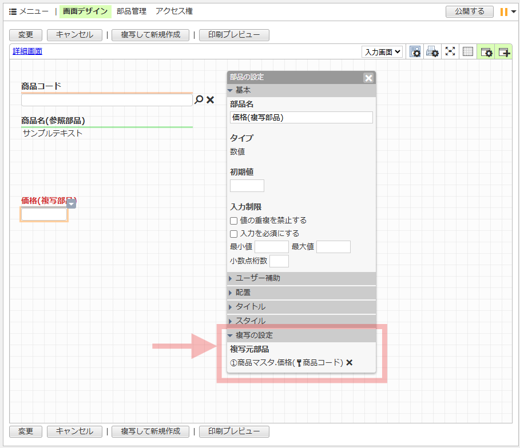Remove the copy source 商品マスタ.価格

(349, 362)
